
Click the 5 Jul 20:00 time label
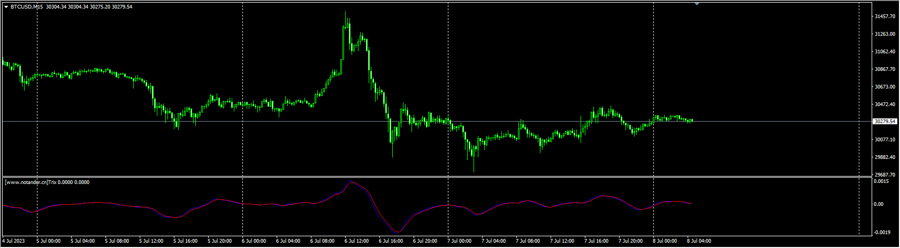tap(220, 241)
